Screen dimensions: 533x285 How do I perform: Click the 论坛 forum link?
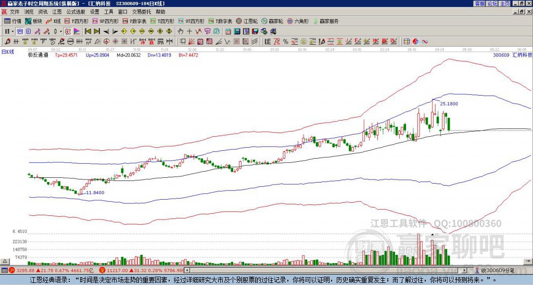coord(492,4)
